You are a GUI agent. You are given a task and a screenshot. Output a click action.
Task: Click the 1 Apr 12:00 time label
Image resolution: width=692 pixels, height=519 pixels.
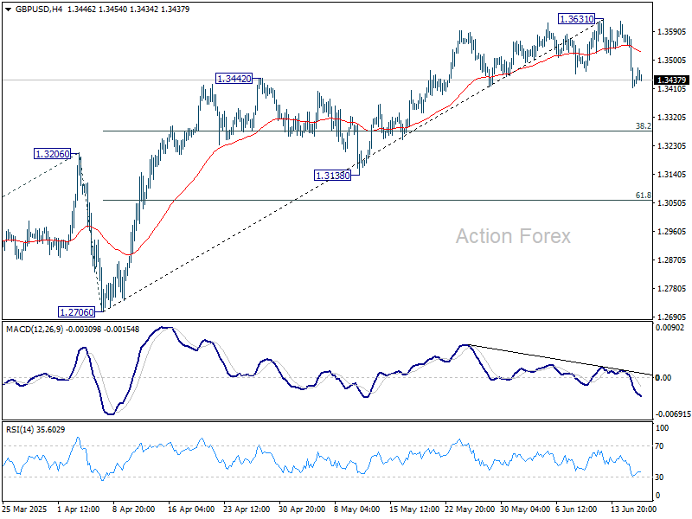79,509
